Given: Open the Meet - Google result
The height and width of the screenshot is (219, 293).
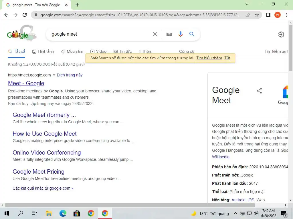Looking at the screenshot, I should 26,83.
